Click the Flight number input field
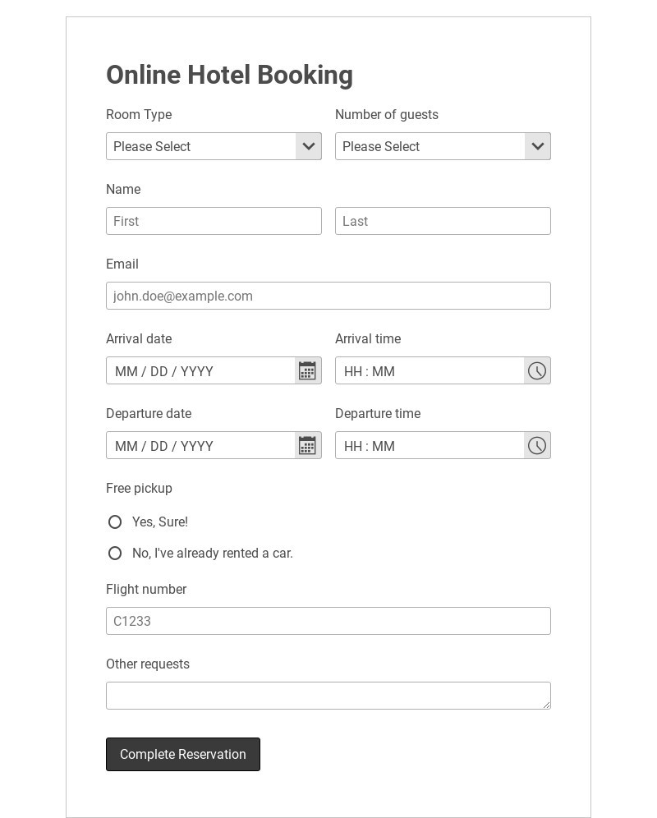The width and height of the screenshot is (657, 818). (328, 621)
